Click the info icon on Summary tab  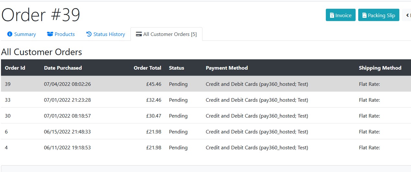(10, 34)
